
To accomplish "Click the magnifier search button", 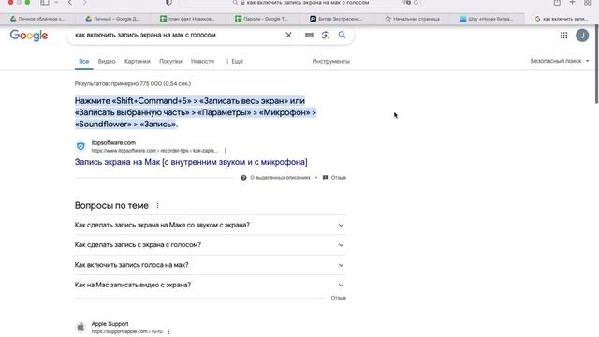I will click(342, 35).
